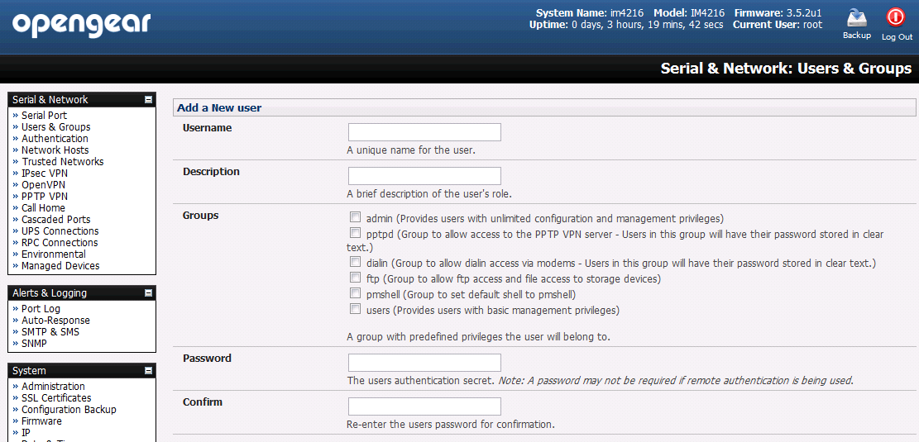Collapse the System menu panel
The height and width of the screenshot is (442, 919).
point(149,371)
